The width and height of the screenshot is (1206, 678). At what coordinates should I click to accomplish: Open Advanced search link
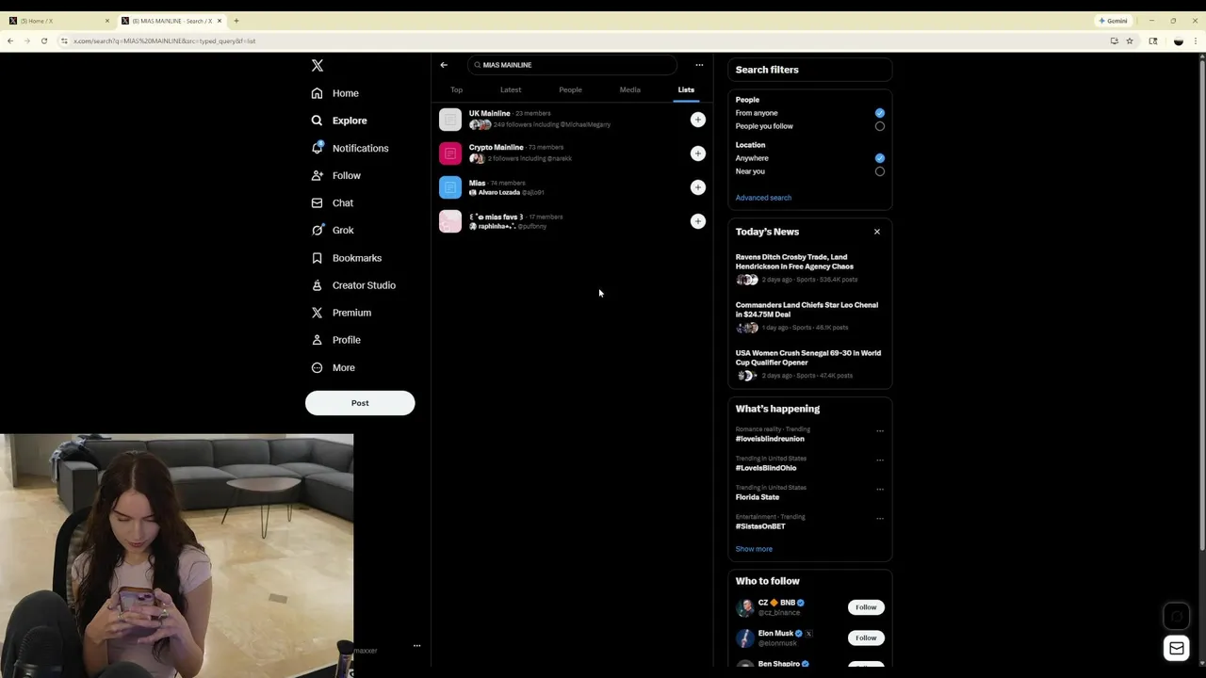763,198
